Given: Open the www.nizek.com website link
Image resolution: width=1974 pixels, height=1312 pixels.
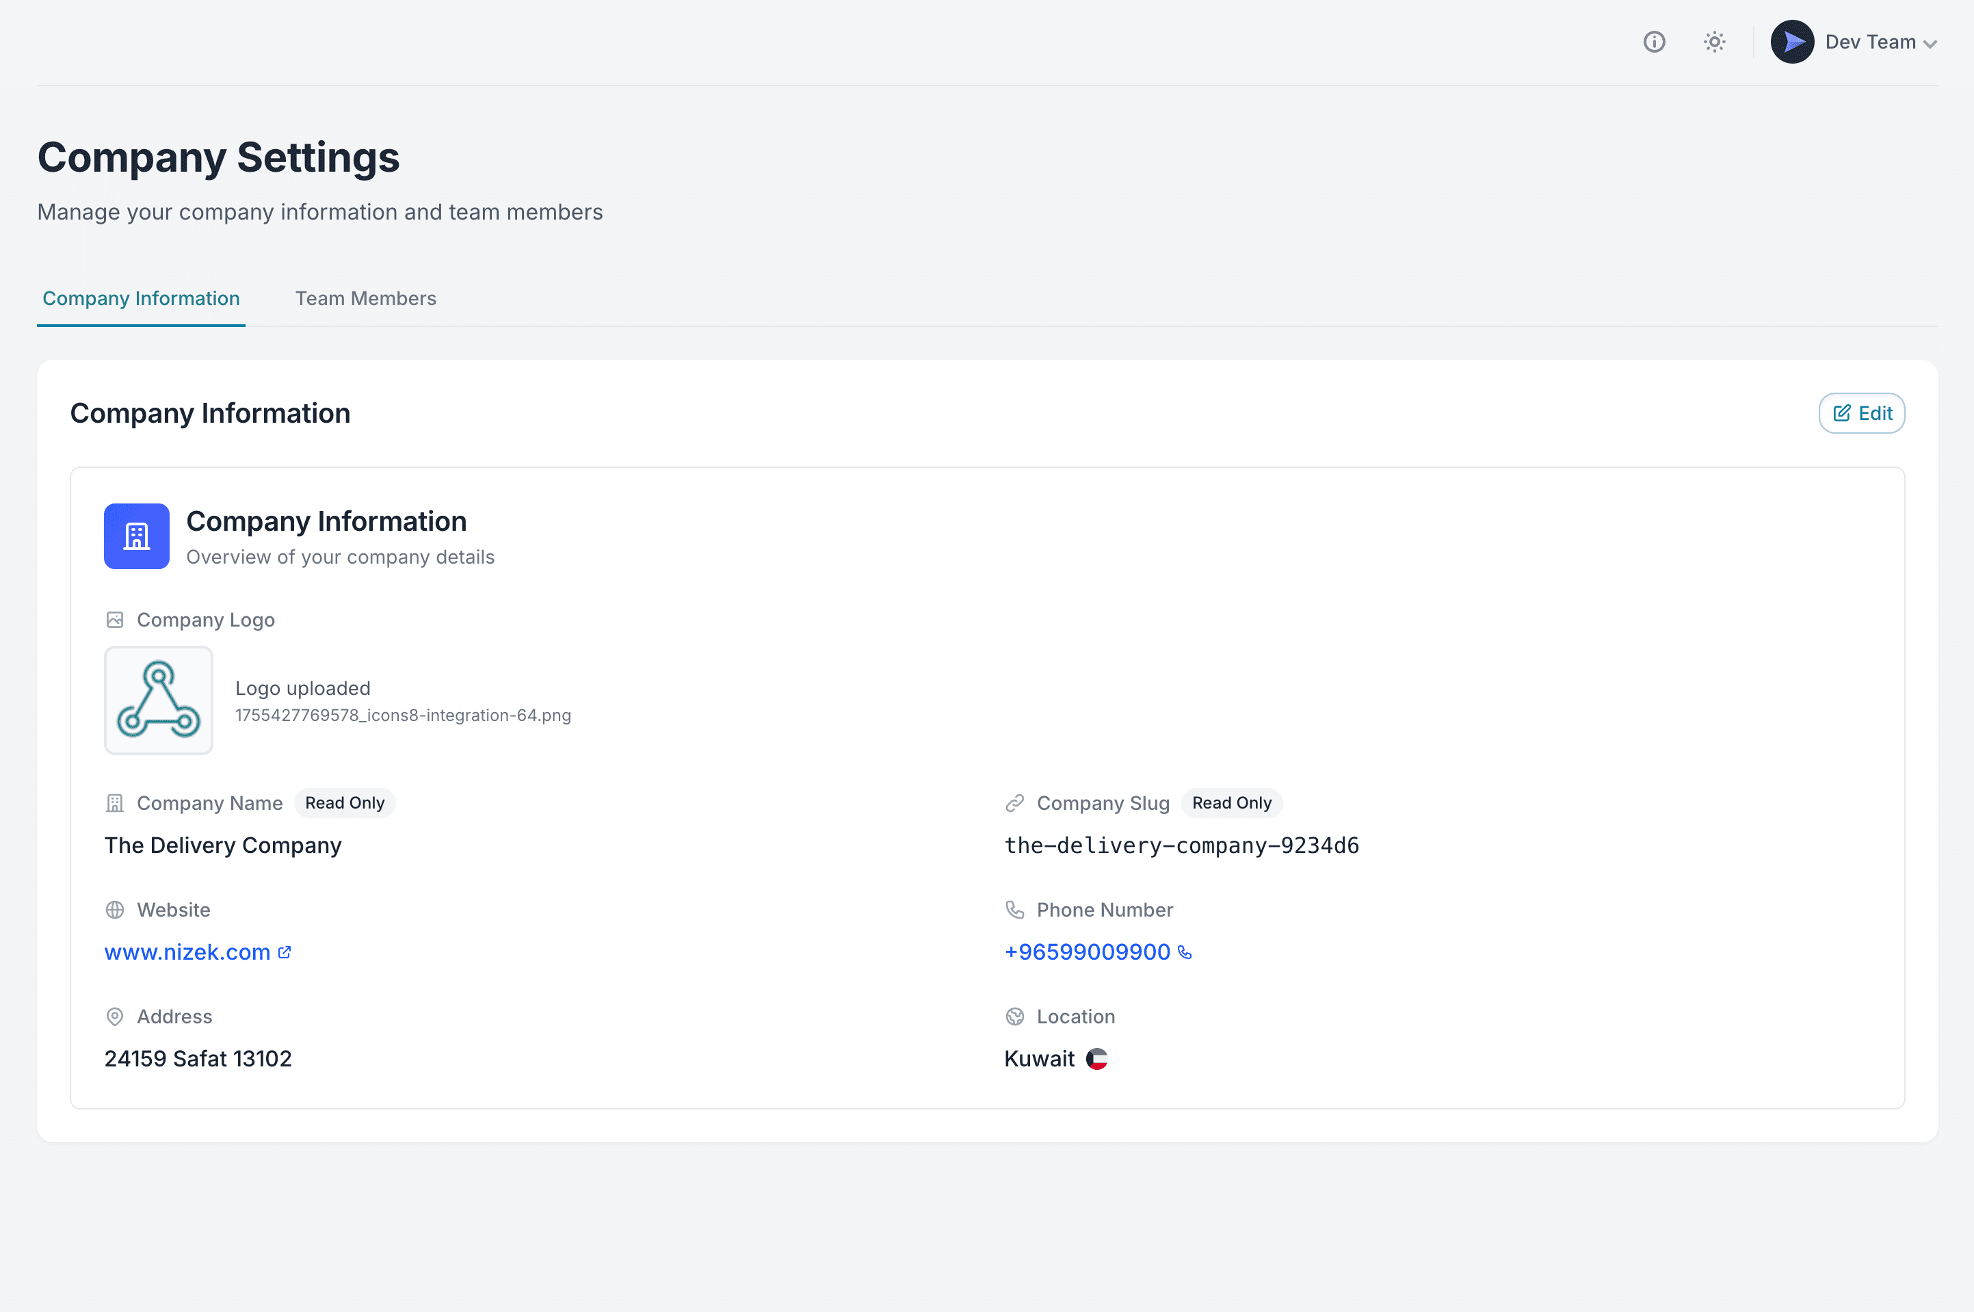Looking at the screenshot, I should tap(187, 952).
